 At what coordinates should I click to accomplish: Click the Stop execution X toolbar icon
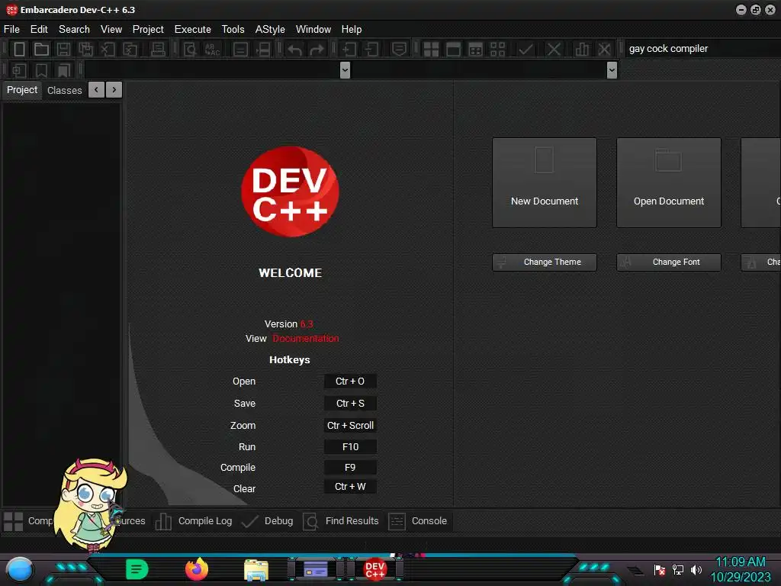click(554, 49)
